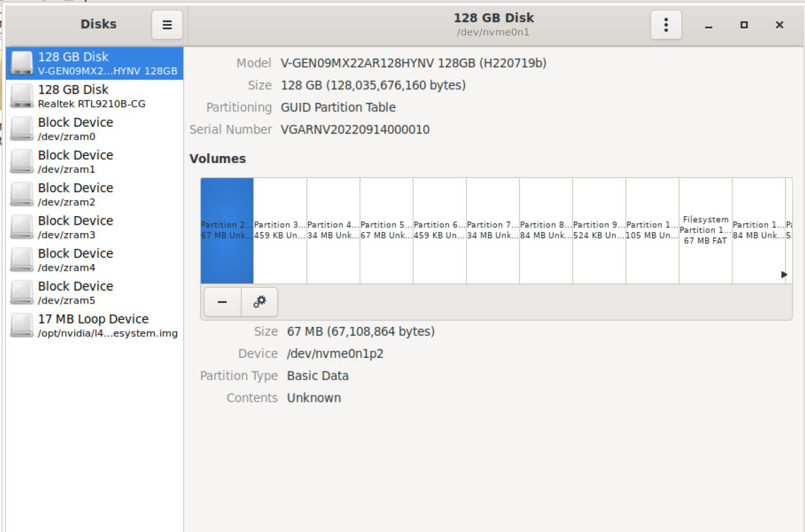Select the 67 MB FAT Filesystem partition
Viewport: 805px width, 532px height.
[705, 230]
